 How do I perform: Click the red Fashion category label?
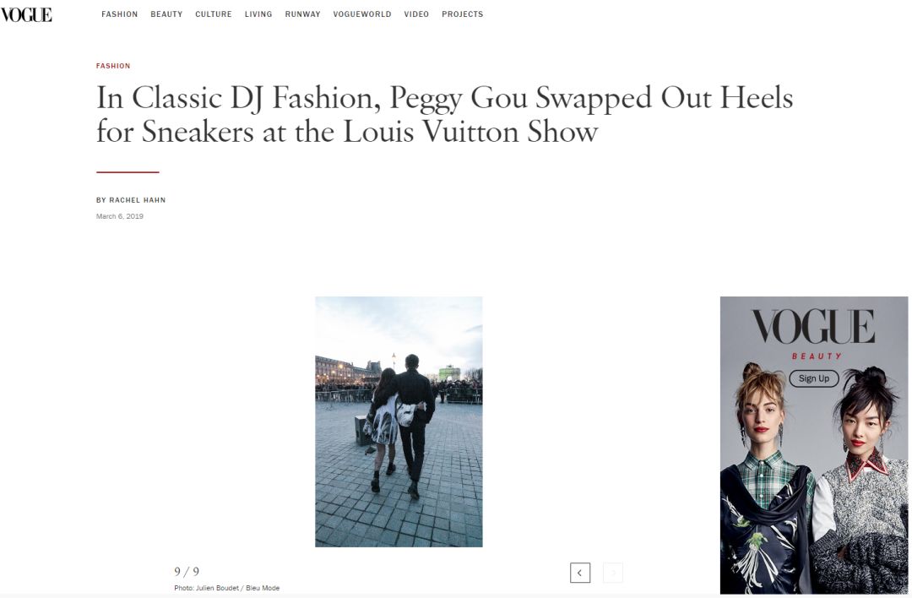[x=113, y=66]
